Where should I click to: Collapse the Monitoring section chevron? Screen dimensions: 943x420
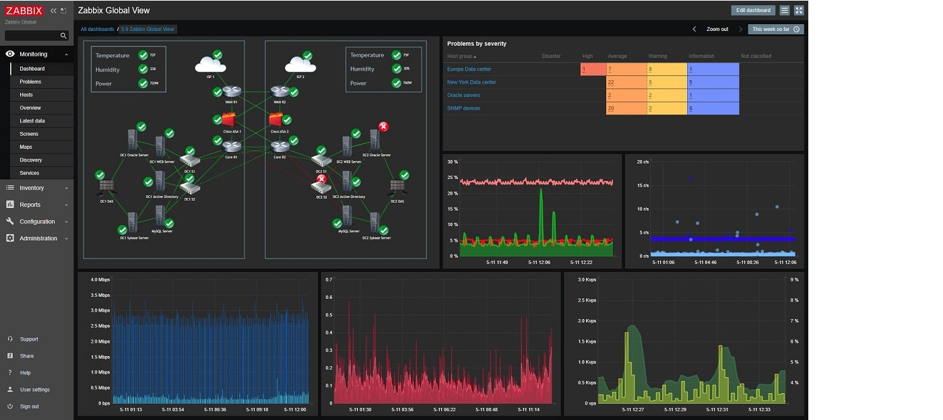coord(66,55)
